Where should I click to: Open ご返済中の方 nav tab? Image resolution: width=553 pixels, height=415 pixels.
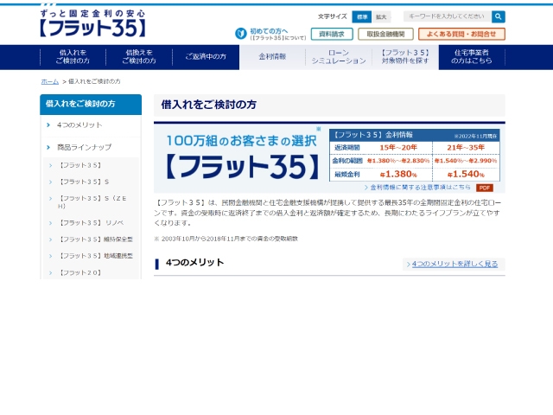(206, 57)
